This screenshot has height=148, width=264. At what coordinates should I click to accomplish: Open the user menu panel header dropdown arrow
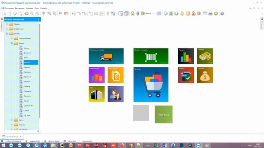pyautogui.click(x=39, y=19)
